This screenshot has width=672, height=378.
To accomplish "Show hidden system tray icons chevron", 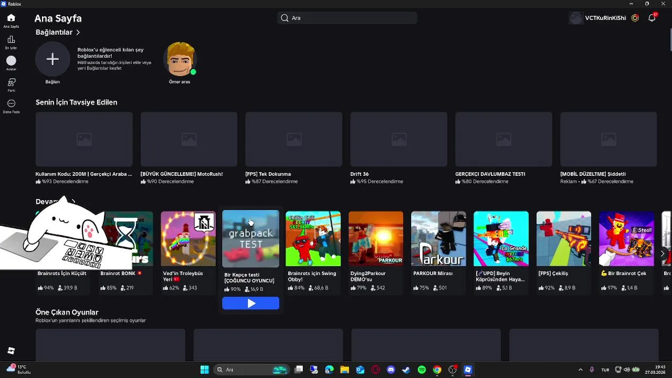I will 580,370.
